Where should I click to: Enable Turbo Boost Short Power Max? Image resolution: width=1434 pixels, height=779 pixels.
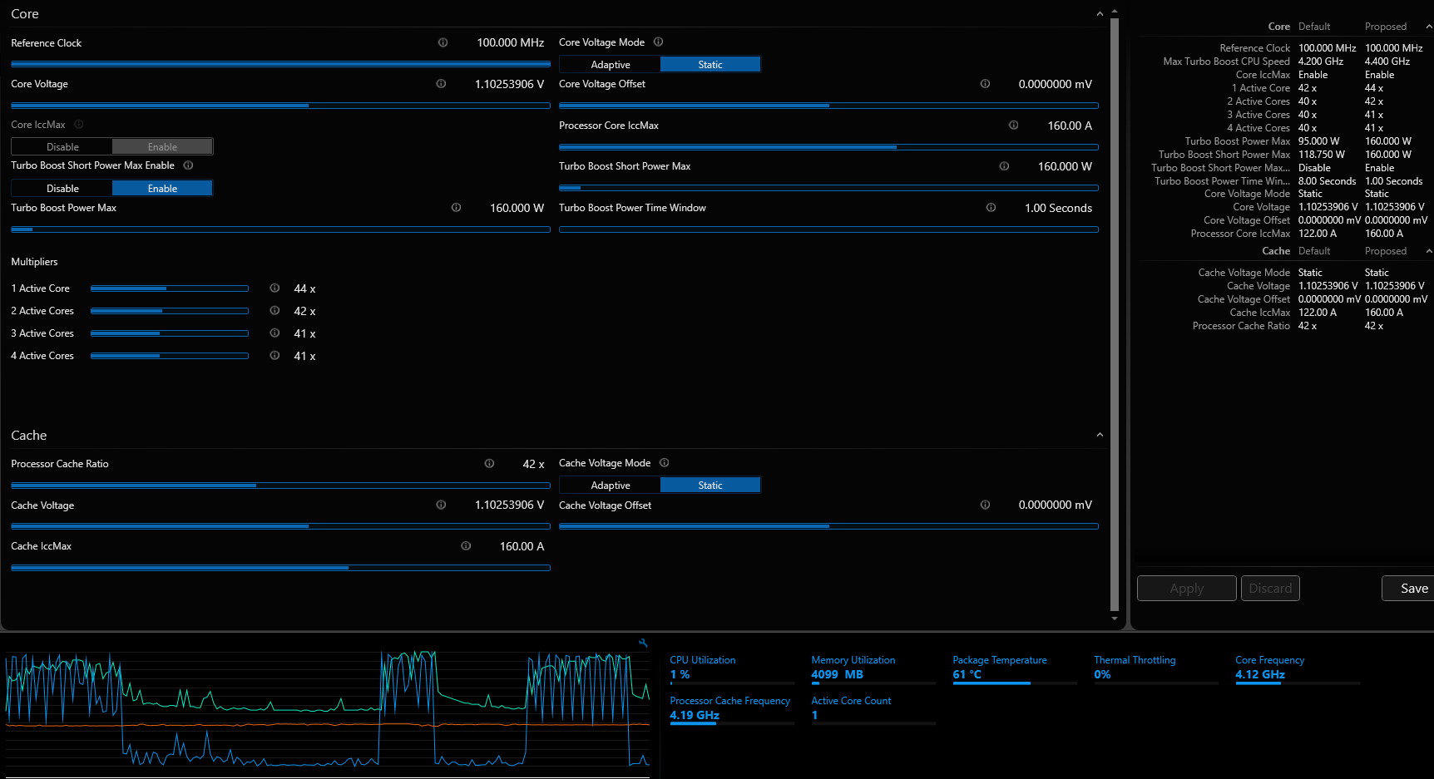(162, 189)
